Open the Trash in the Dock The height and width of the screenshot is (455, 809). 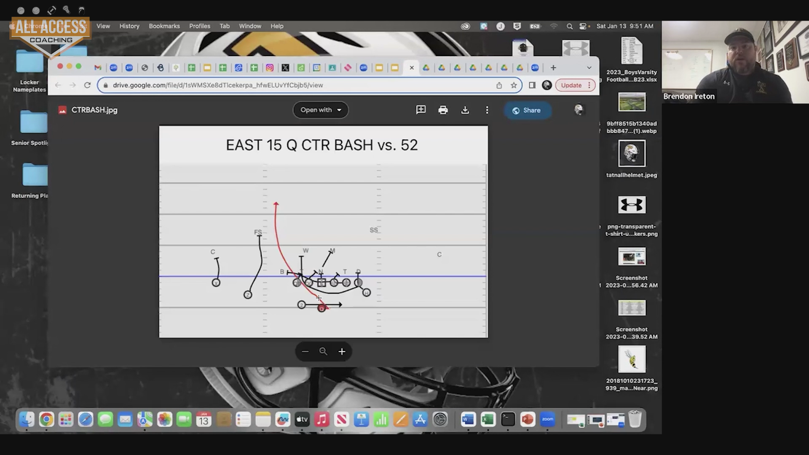pyautogui.click(x=635, y=420)
